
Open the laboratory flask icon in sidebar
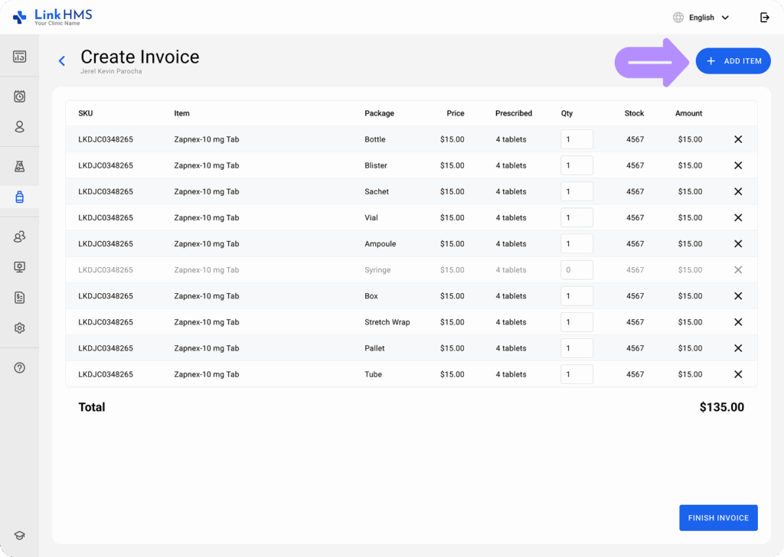pos(19,166)
